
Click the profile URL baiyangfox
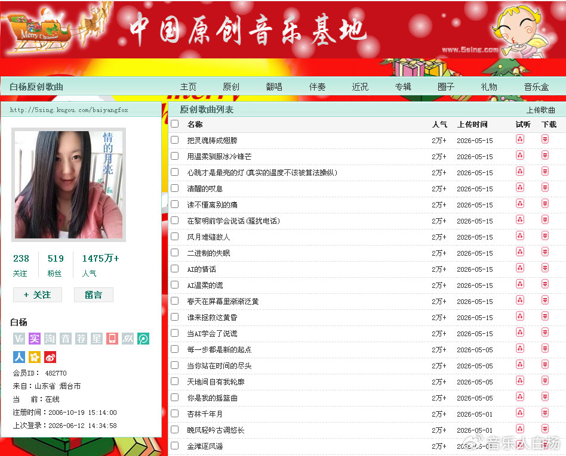[x=69, y=110]
